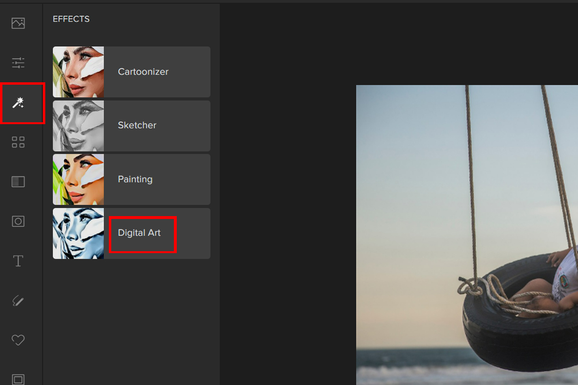This screenshot has width=578, height=385.
Task: Open the Digital Art effect category
Action: pyautogui.click(x=139, y=233)
